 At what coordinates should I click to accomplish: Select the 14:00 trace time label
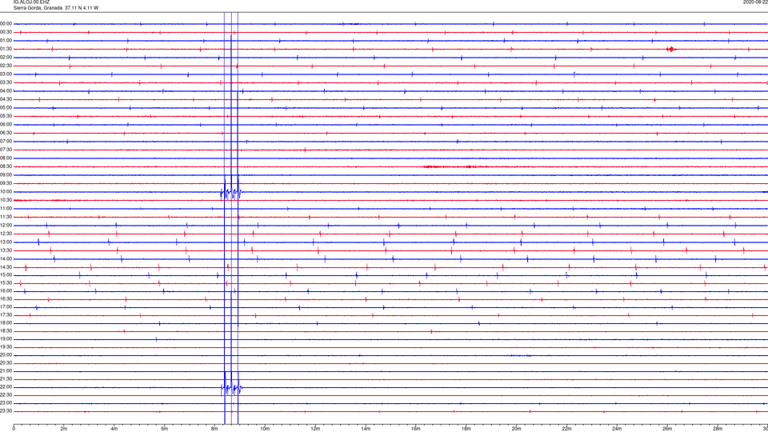(x=6, y=258)
